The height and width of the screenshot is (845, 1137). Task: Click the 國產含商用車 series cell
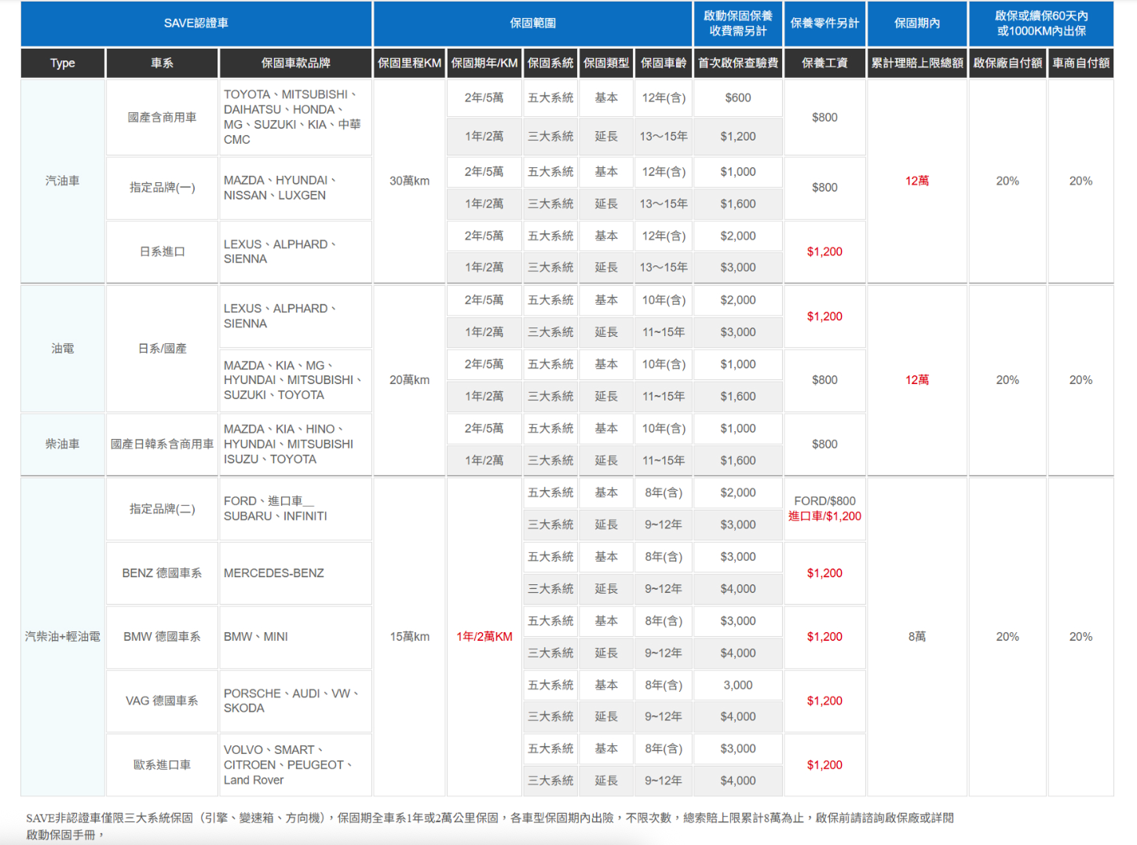click(162, 117)
